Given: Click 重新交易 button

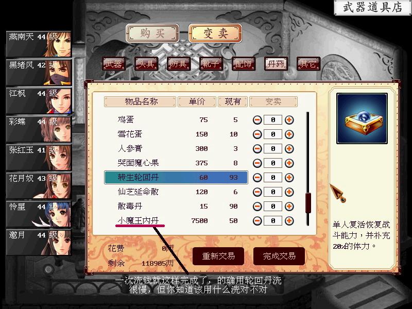Looking at the screenshot, I should tap(218, 256).
